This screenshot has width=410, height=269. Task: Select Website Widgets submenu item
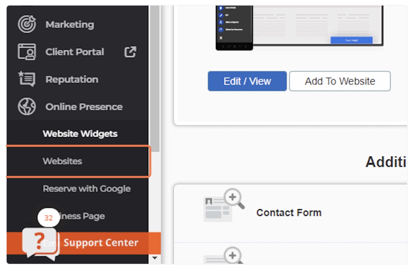point(80,134)
